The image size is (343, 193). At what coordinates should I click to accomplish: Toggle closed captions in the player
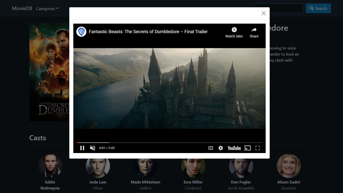pos(211,148)
